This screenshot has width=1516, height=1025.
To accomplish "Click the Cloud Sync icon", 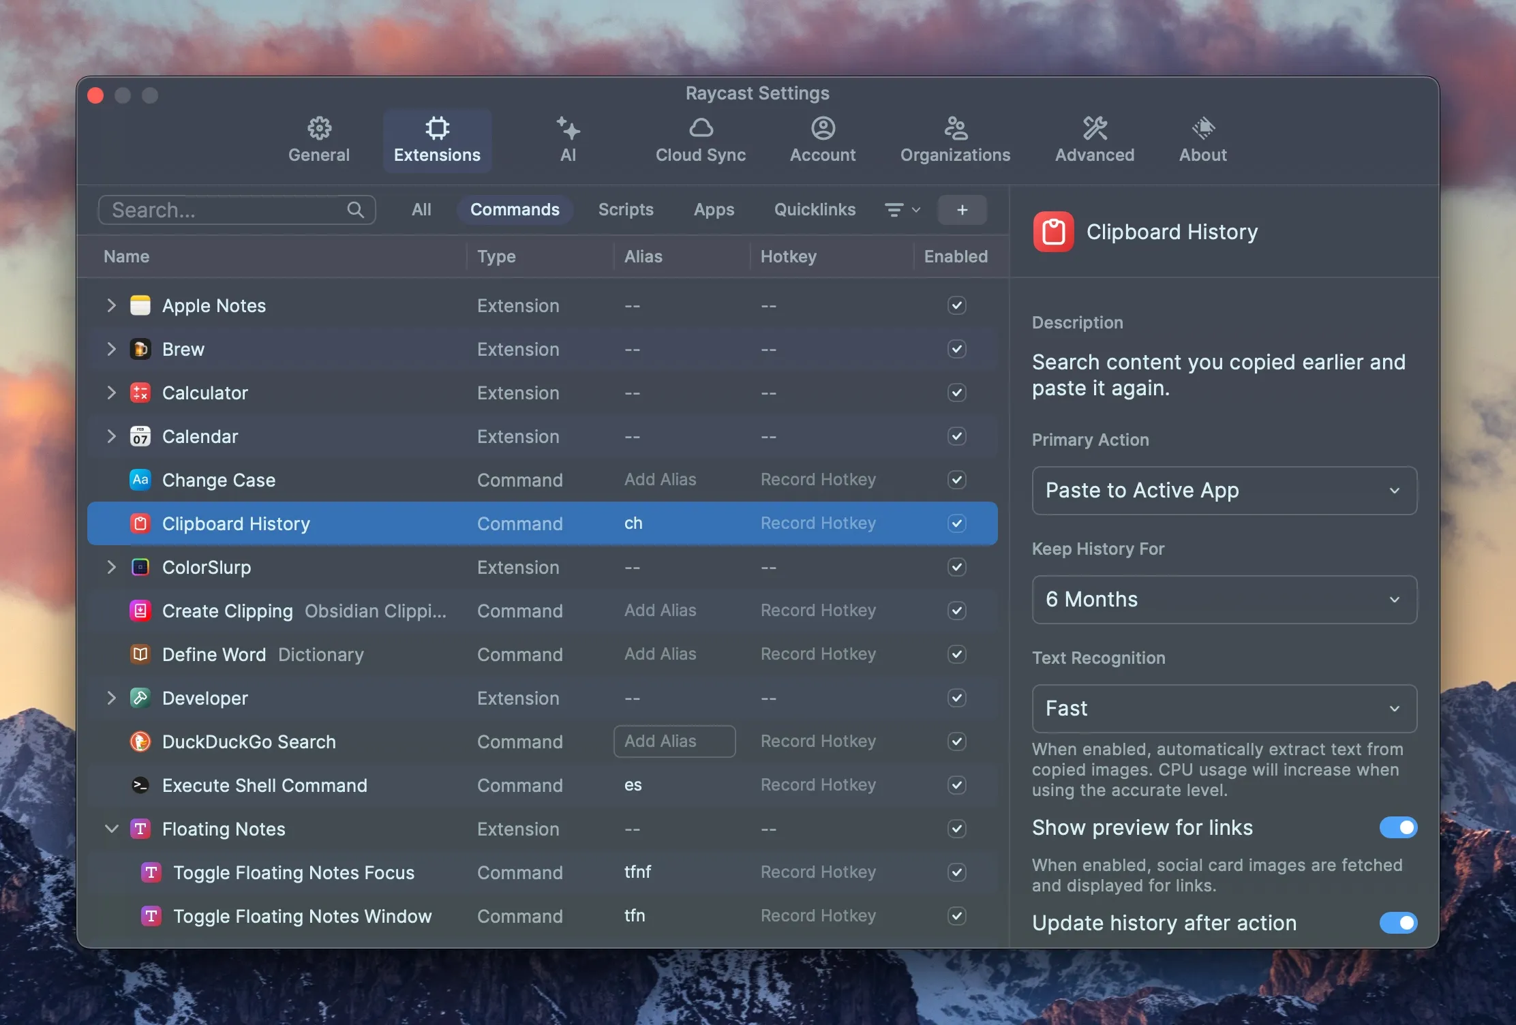I will tap(701, 128).
